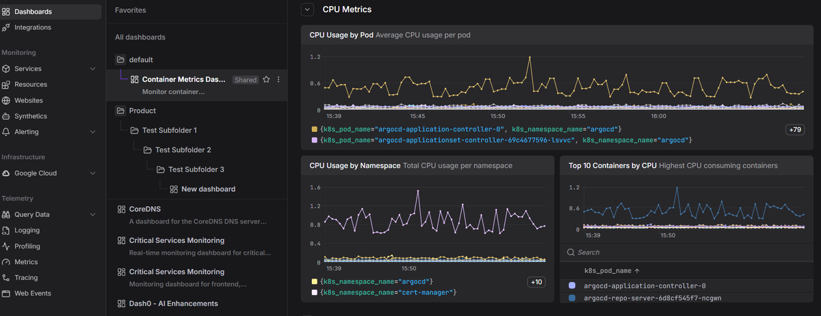Click the Resources icon in sidebar
This screenshot has width=821, height=316.
click(x=6, y=85)
